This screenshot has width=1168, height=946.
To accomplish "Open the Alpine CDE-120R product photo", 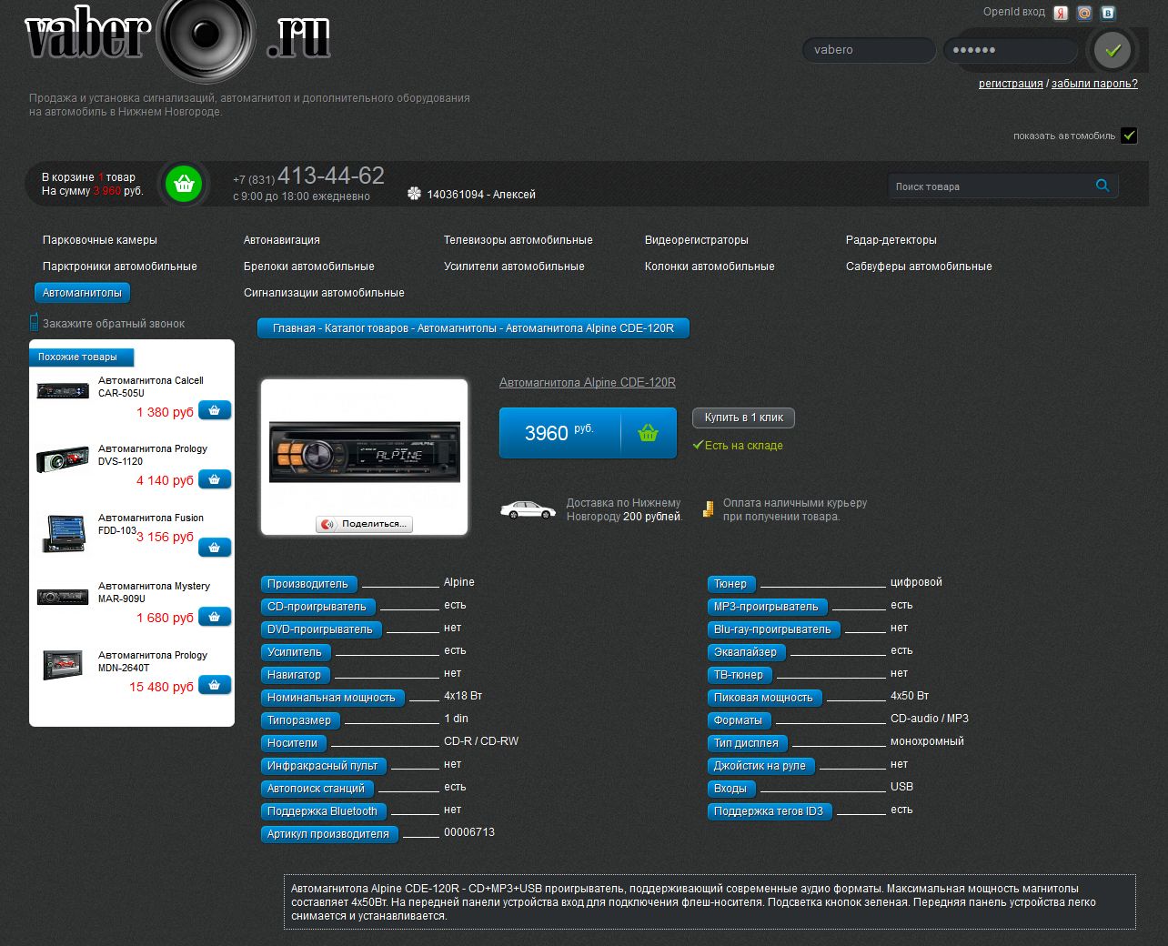I will 364,450.
